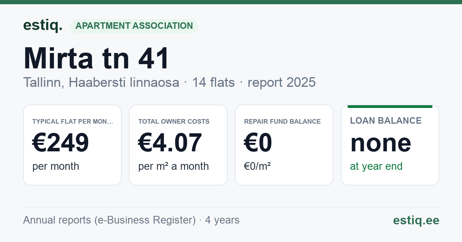
Task: Click the estiq. logo
Action: (x=43, y=25)
